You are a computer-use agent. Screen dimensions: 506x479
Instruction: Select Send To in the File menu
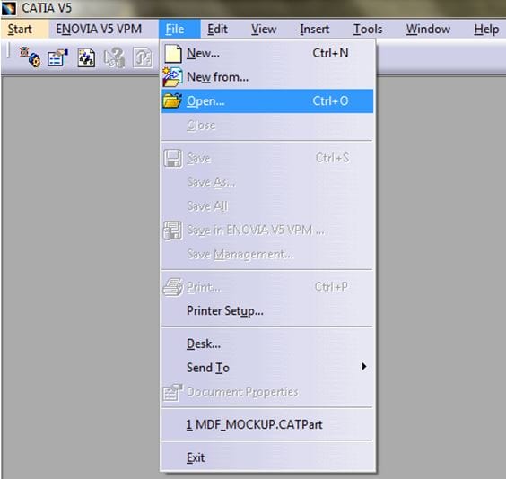tap(267, 368)
